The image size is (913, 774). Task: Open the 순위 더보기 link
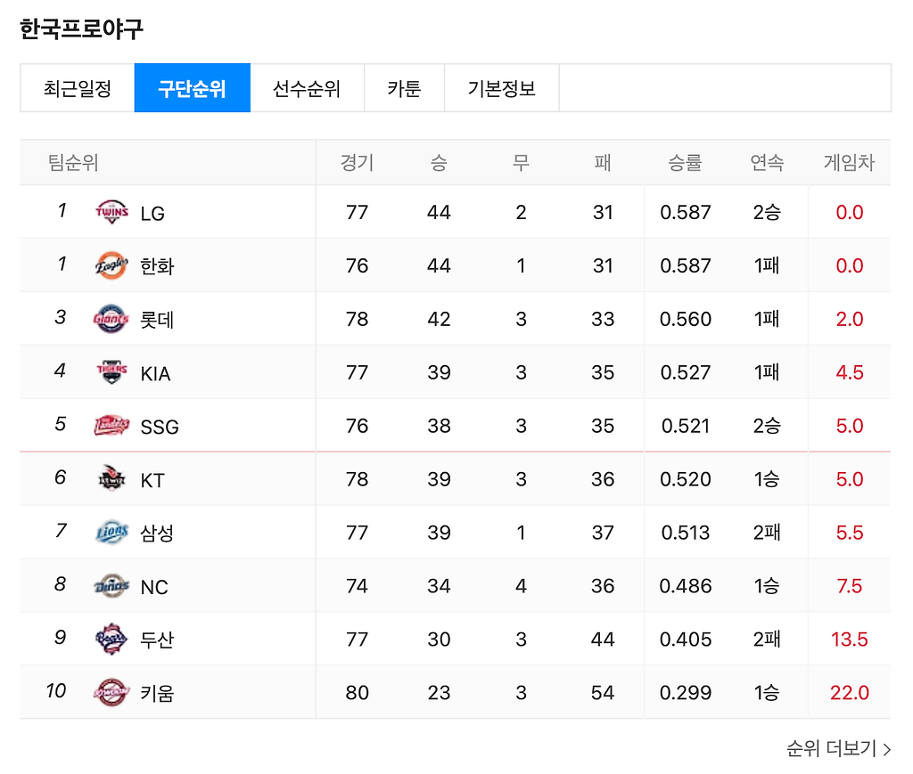click(x=838, y=748)
